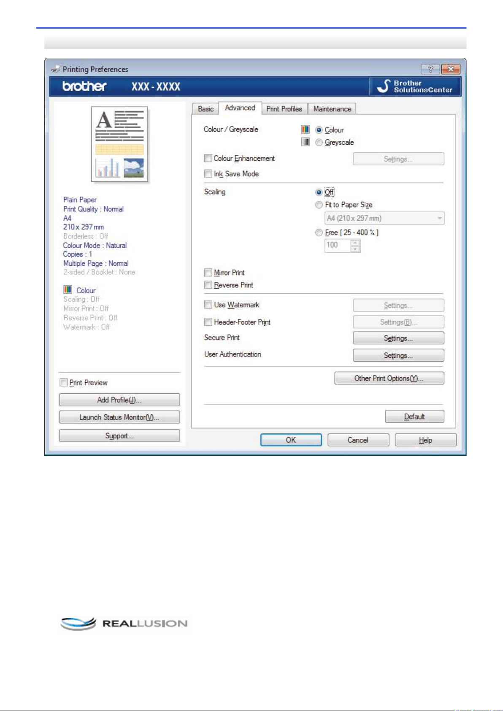Select the Greyscale radio button
Image resolution: width=503 pixels, height=711 pixels.
319,142
